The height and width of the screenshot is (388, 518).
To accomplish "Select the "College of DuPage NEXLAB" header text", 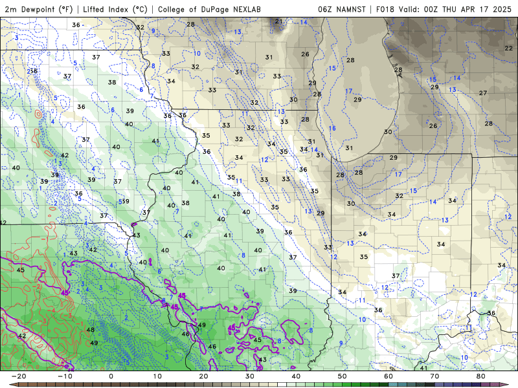I will pos(209,9).
